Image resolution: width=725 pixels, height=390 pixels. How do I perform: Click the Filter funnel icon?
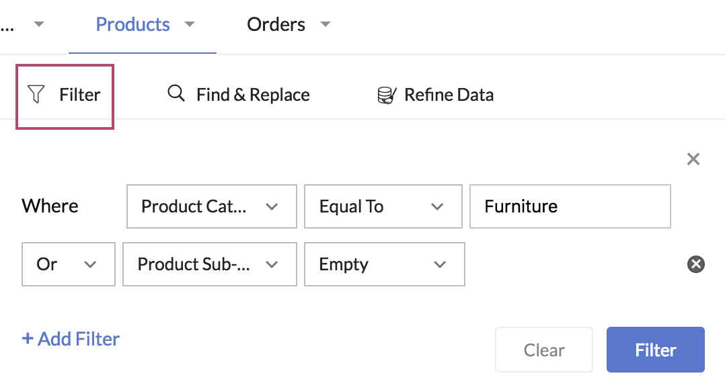(36, 95)
